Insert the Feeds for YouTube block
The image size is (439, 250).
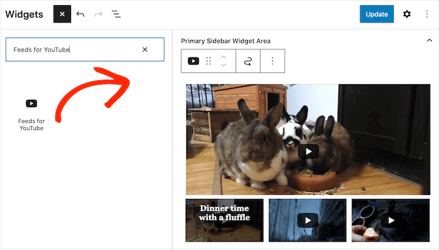[x=32, y=114]
